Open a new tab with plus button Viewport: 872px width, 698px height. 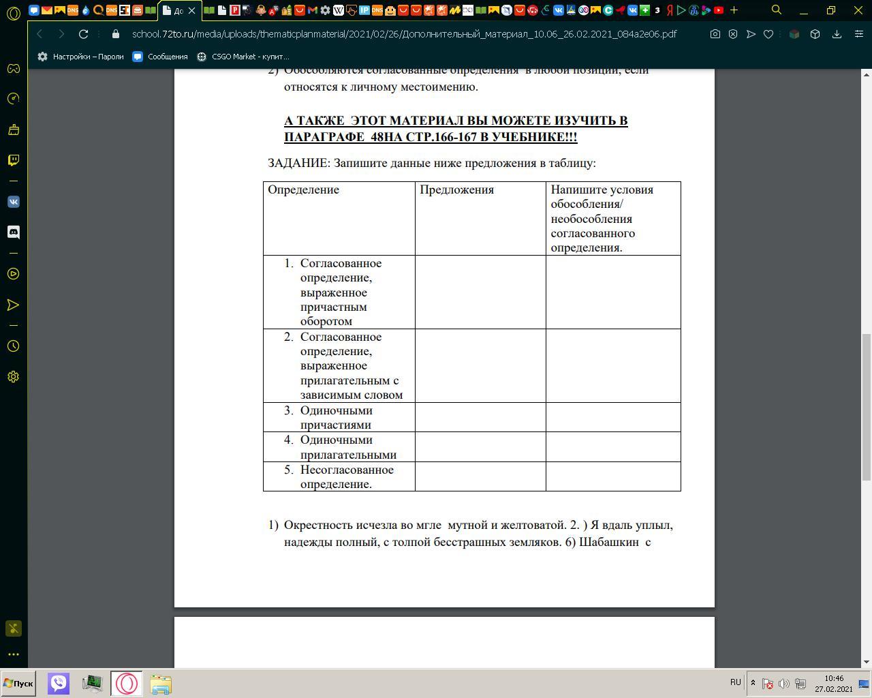click(x=734, y=10)
